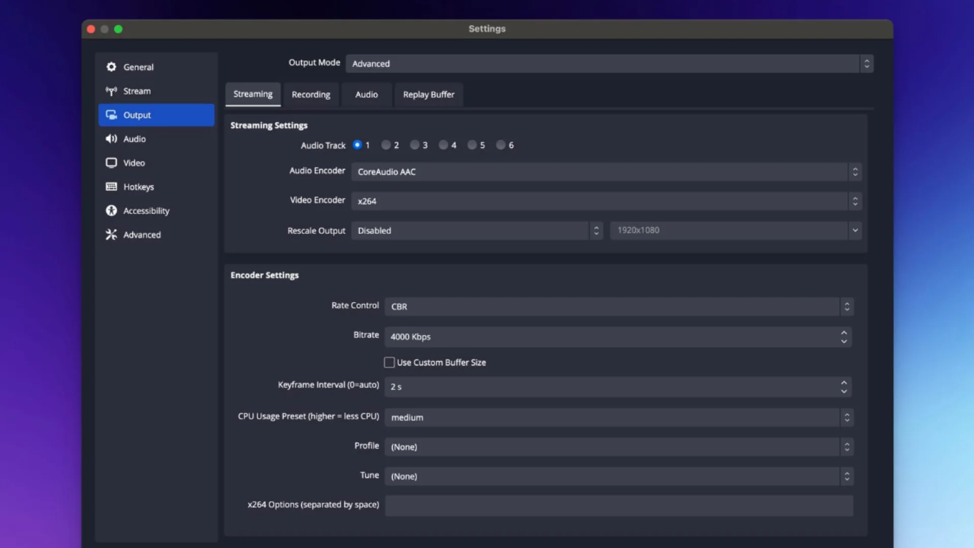
Task: Open Accessibility settings section
Action: point(156,211)
